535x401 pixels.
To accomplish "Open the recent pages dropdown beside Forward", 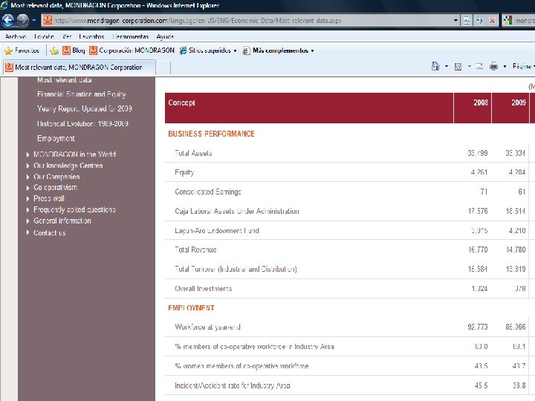I will pos(33,21).
